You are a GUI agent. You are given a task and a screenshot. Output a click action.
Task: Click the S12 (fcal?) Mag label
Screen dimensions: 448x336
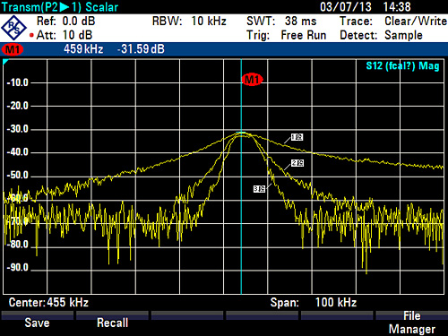(402, 65)
